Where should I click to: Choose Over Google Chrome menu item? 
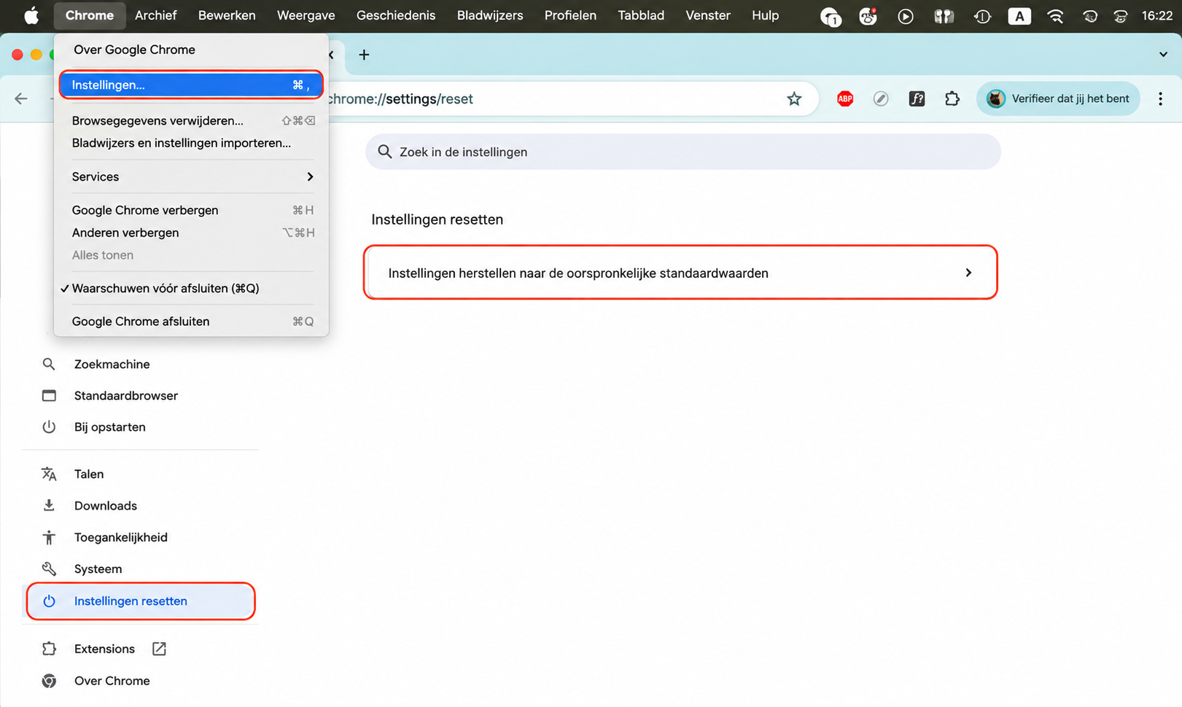point(191,50)
